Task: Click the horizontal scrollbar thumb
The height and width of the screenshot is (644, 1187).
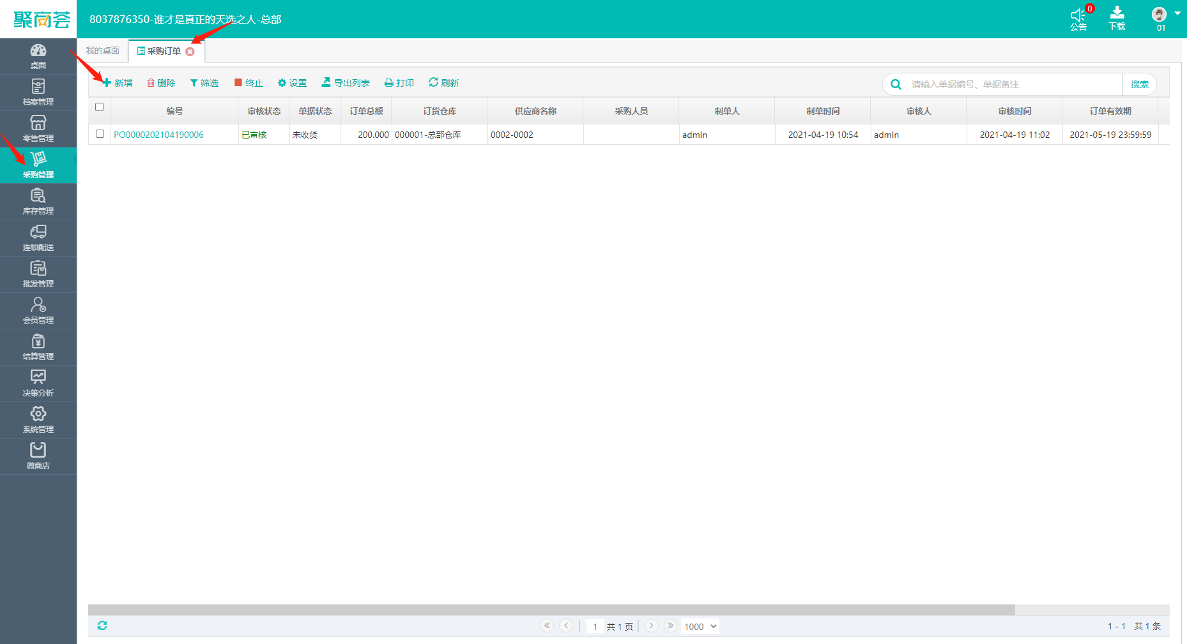Action: [551, 610]
